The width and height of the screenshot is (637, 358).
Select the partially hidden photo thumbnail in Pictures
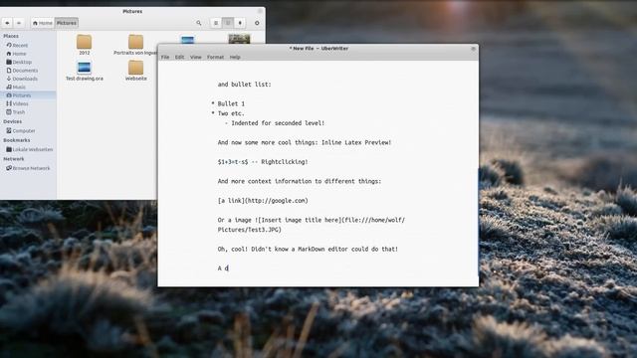[x=239, y=39]
